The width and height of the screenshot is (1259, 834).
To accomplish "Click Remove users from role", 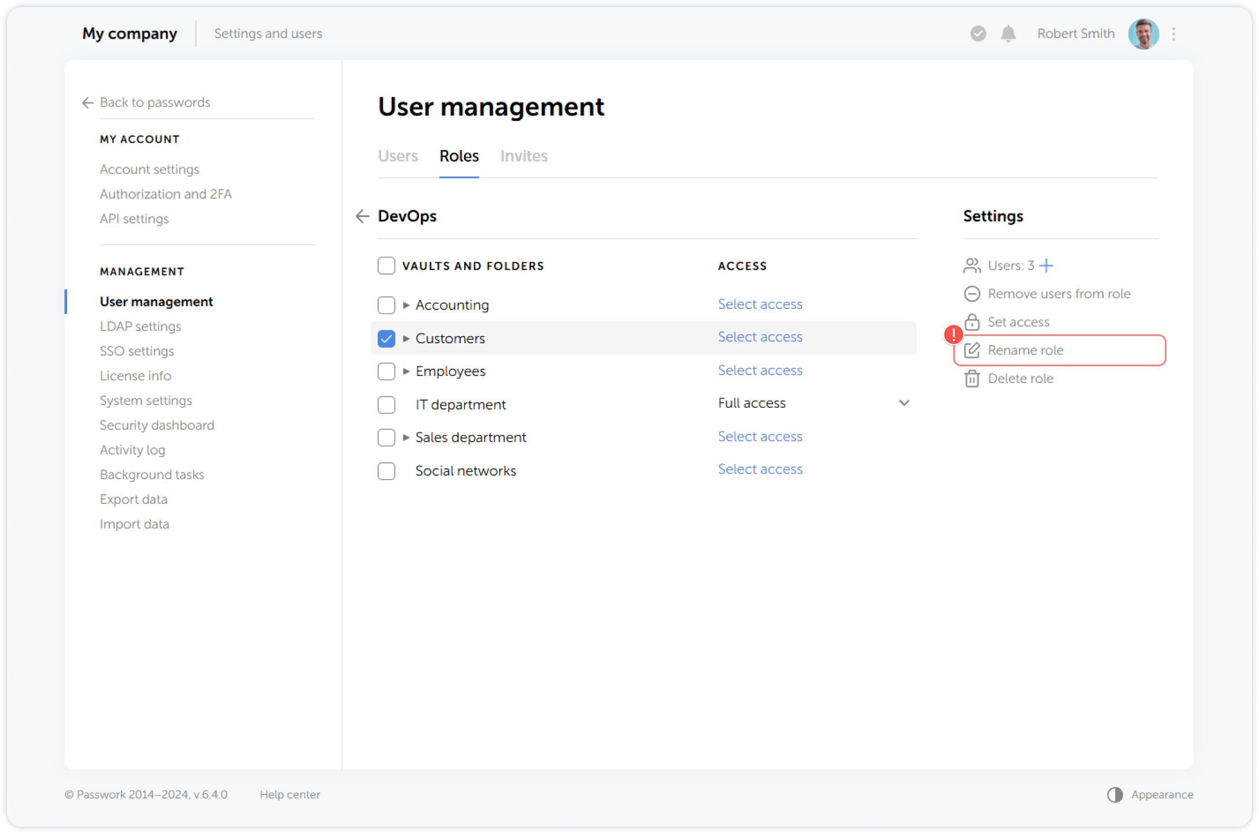I will click(x=1059, y=294).
